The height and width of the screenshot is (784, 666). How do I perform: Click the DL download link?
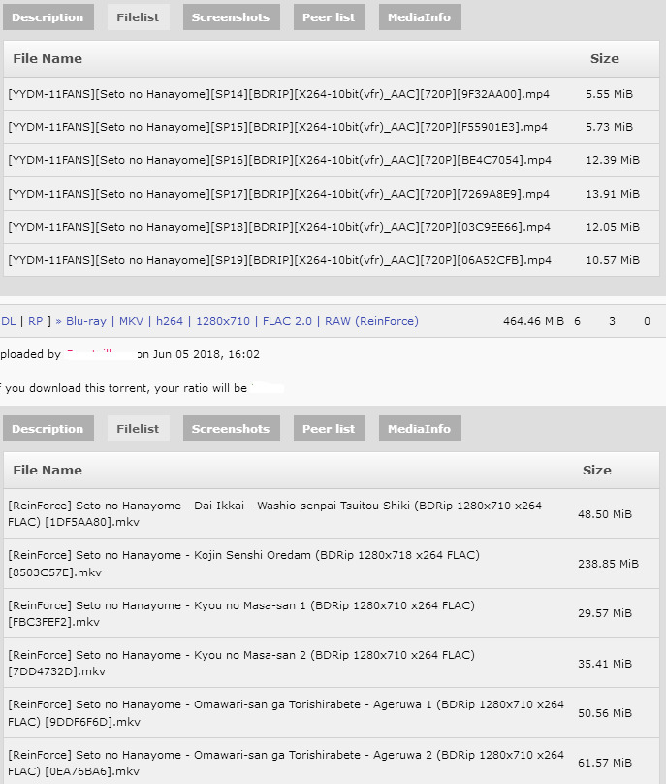pos(9,321)
